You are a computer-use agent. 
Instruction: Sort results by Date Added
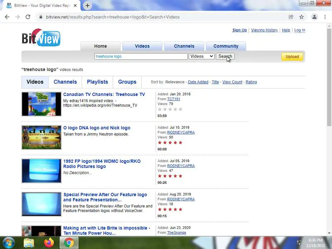[198, 82]
